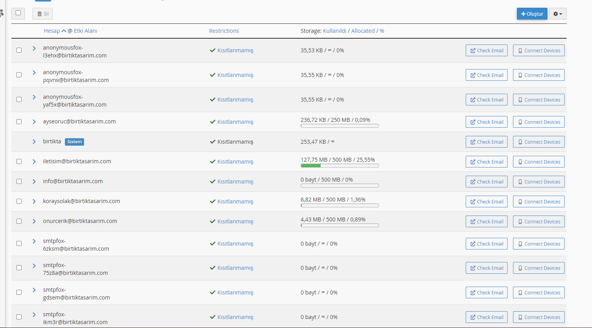Expand the smtpfox-ikm3r account row
The image size is (592, 328).
(34, 315)
